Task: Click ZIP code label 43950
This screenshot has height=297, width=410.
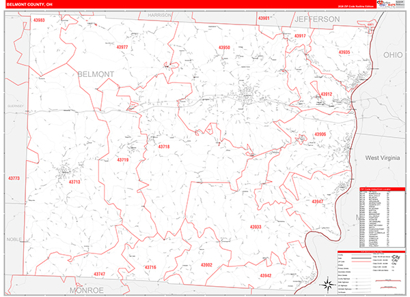Action: tap(224, 47)
